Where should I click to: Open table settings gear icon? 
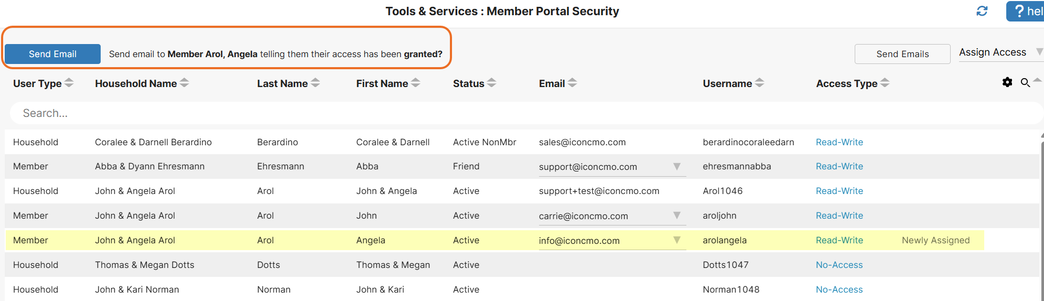coord(1007,82)
